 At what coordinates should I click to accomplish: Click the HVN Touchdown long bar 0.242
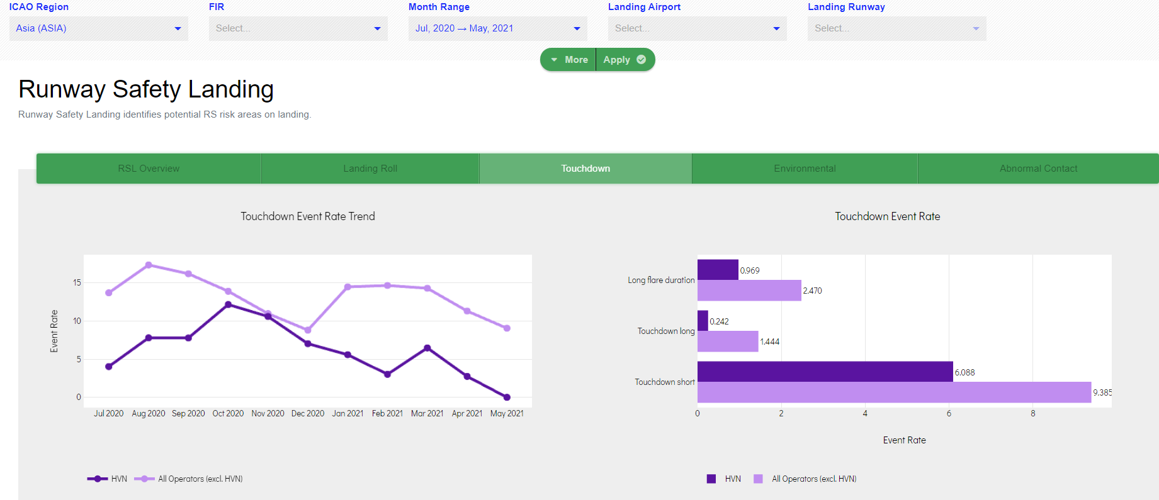coord(703,321)
